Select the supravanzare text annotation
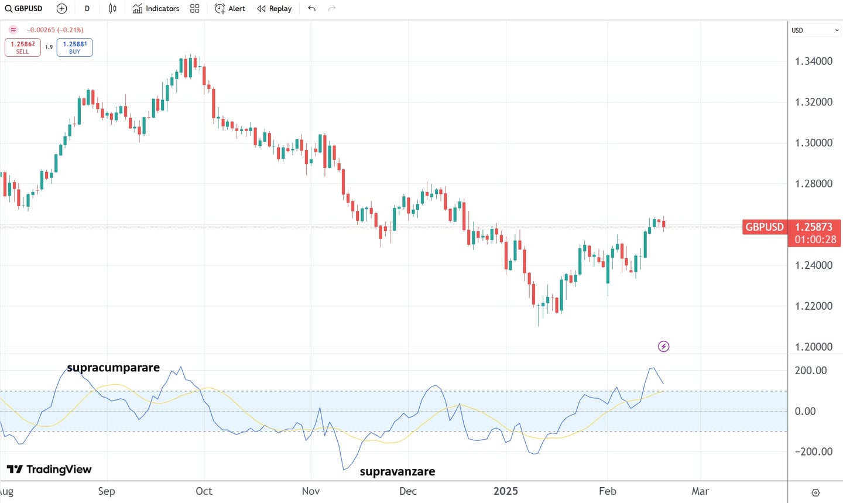This screenshot has width=843, height=503. point(397,472)
